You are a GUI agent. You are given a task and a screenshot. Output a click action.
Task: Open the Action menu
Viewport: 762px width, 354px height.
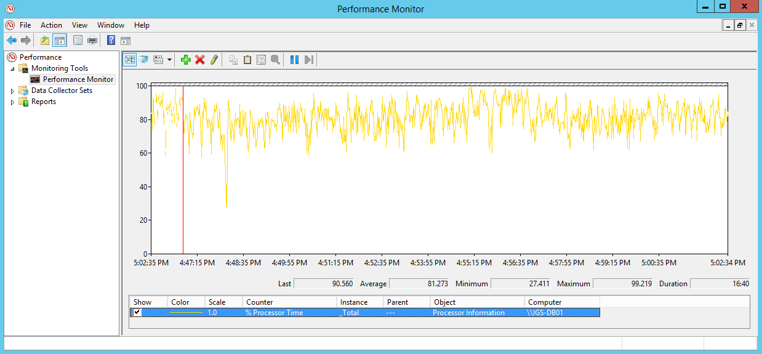pos(51,25)
